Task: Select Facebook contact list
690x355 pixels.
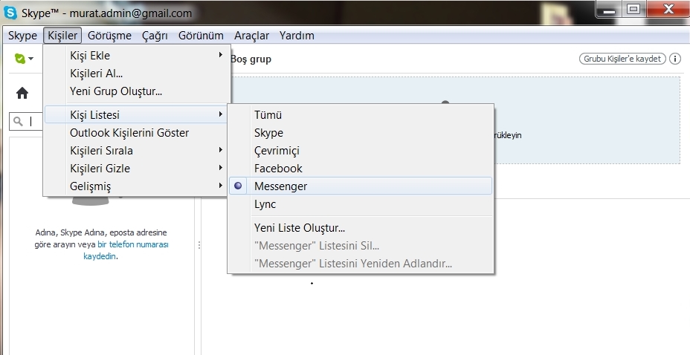Action: coord(361,169)
